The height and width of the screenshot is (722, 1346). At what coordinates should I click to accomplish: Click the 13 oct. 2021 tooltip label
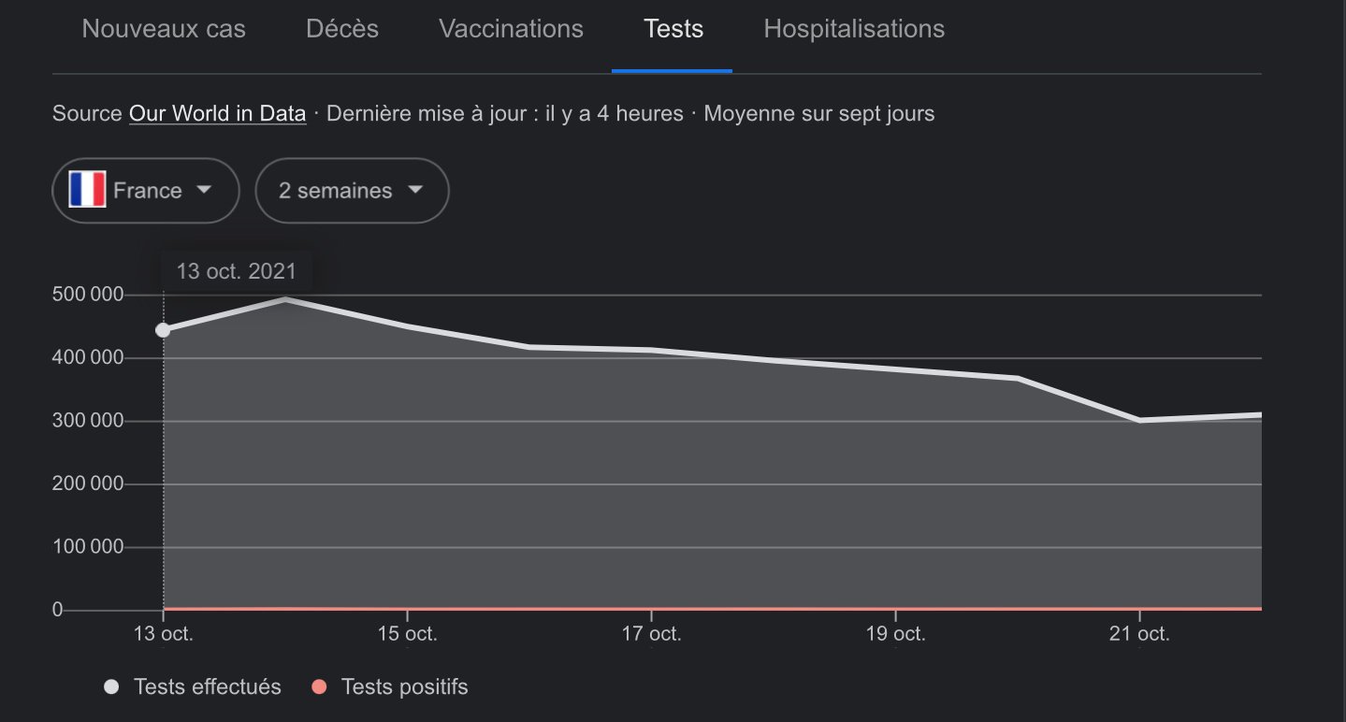pos(237,272)
